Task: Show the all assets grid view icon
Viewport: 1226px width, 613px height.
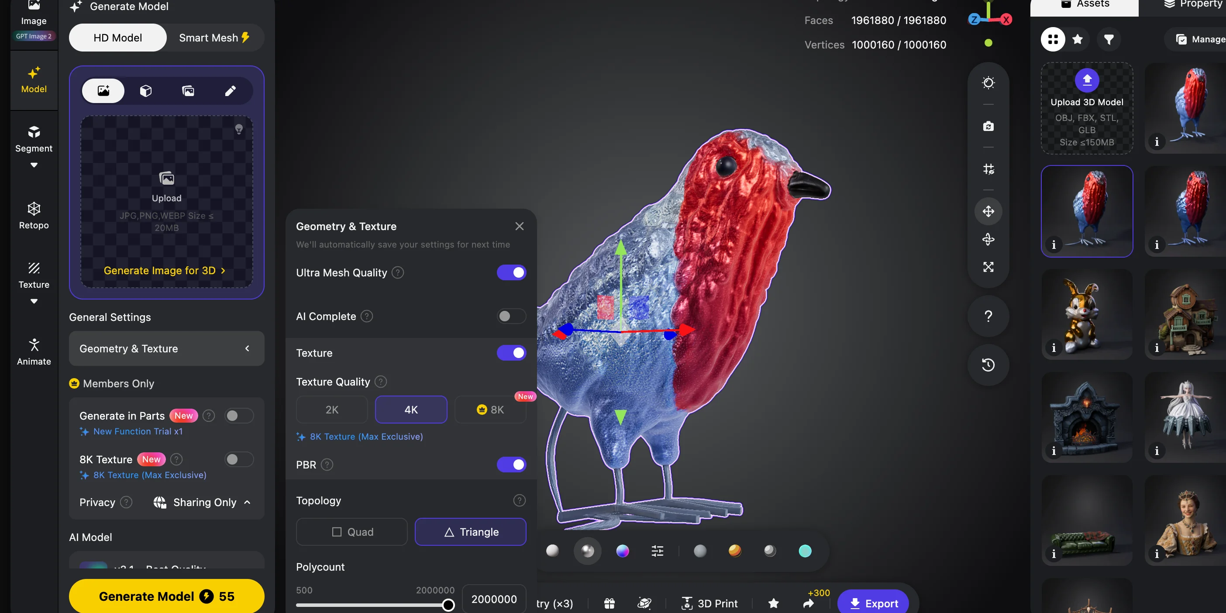Action: point(1053,39)
